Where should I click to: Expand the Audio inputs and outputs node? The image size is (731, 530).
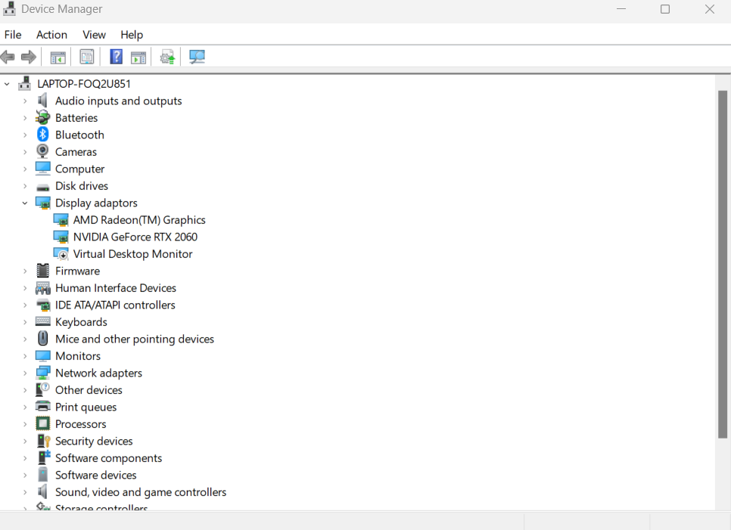[25, 101]
